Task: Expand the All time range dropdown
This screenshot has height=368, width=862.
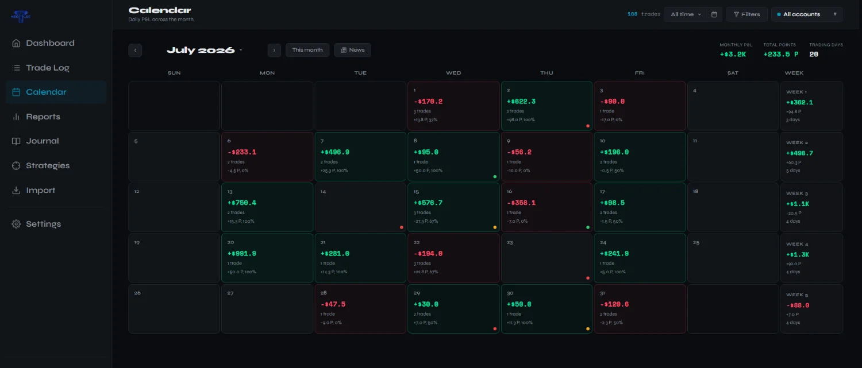Action: pos(686,14)
